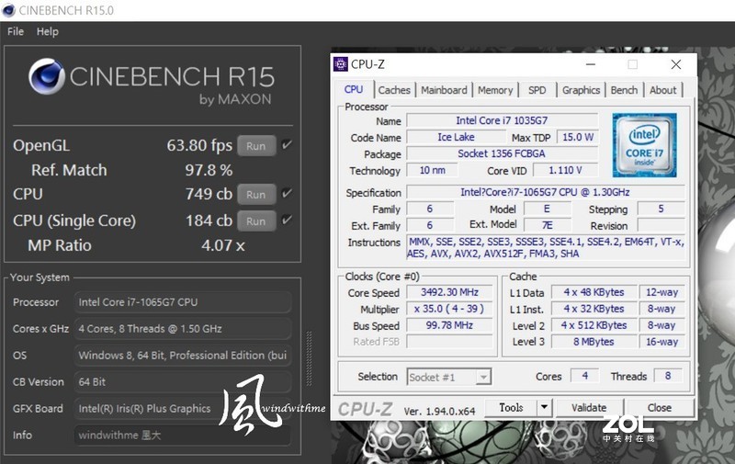Screen dimensions: 735x464
Task: Click the Intel Core i7 logo badge
Action: 644,145
